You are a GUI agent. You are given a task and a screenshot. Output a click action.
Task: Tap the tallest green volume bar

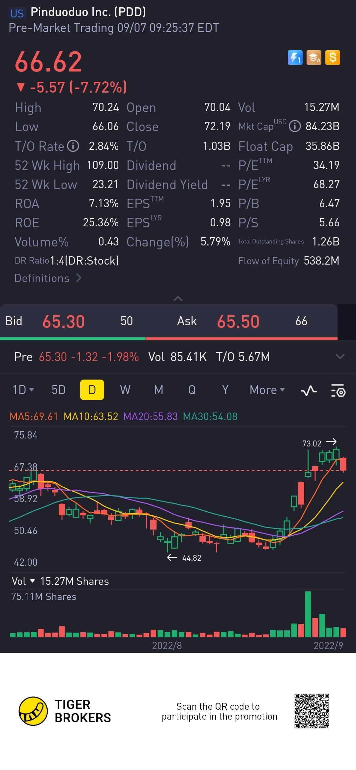pyautogui.click(x=308, y=614)
